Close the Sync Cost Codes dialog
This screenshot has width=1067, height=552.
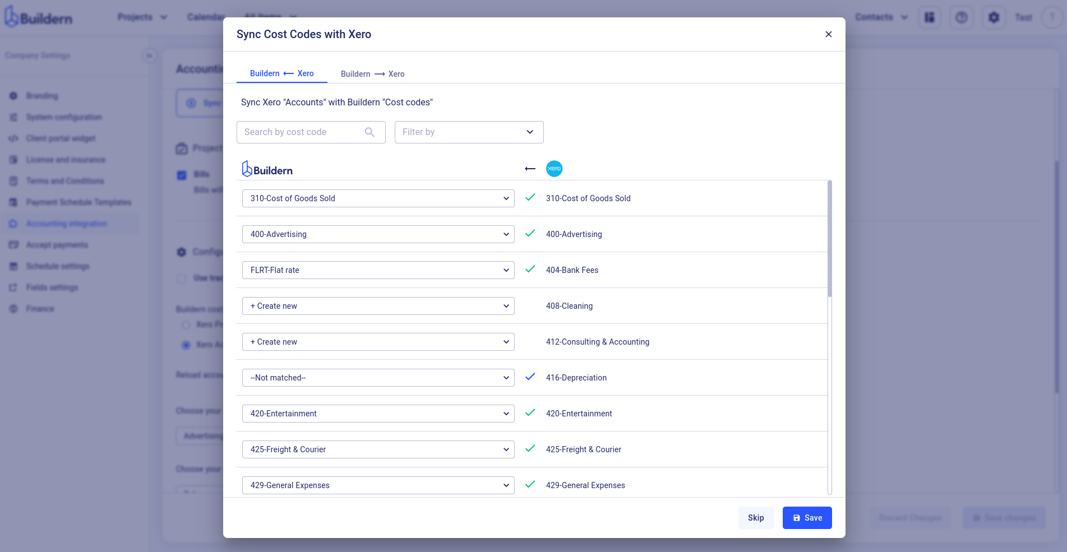828,34
